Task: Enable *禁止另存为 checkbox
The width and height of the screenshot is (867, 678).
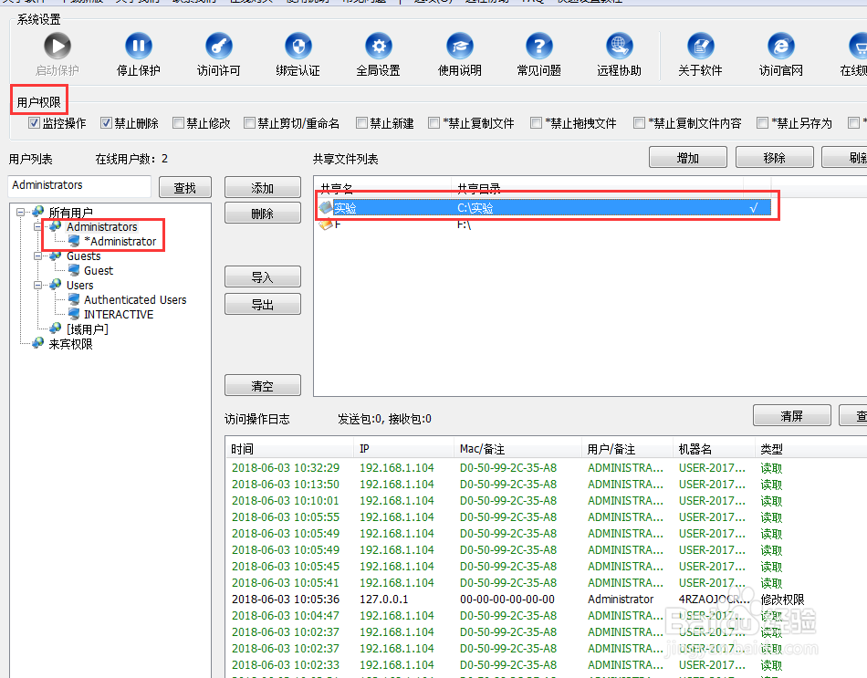Action: (762, 123)
